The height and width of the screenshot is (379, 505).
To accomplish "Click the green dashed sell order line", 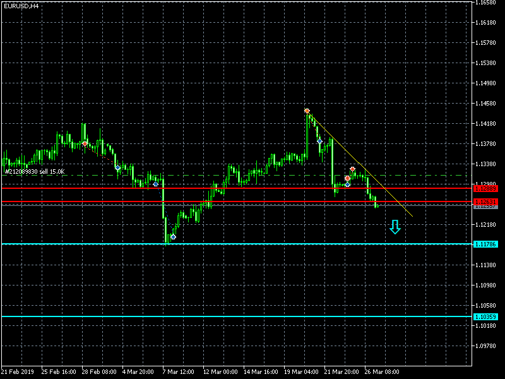I will [237, 176].
